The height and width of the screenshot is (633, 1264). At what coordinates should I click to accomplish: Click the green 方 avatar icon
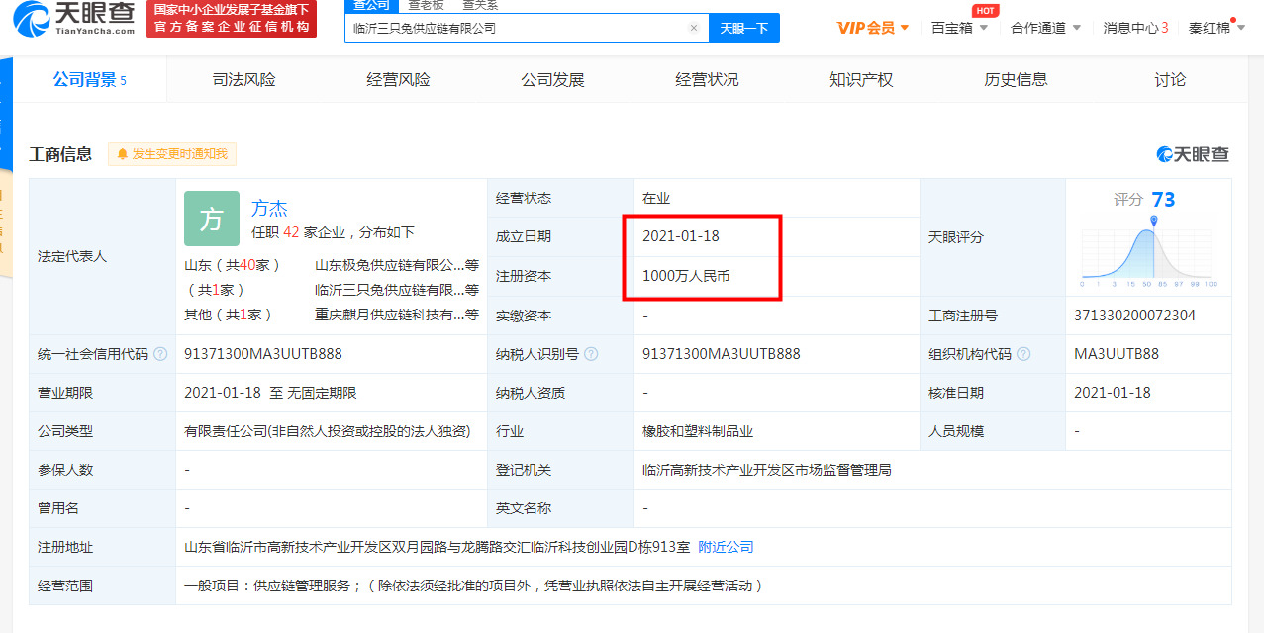click(x=212, y=219)
